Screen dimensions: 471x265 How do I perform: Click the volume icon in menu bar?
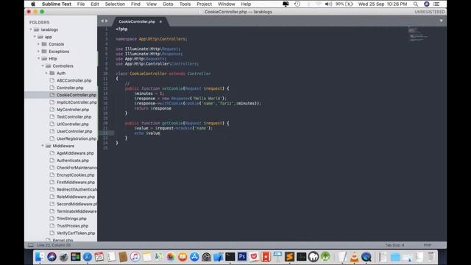click(329, 4)
